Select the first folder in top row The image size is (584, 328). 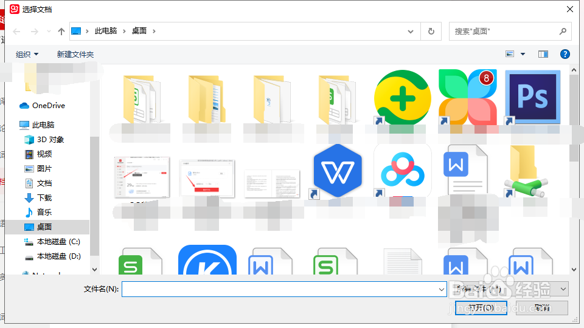(142, 99)
